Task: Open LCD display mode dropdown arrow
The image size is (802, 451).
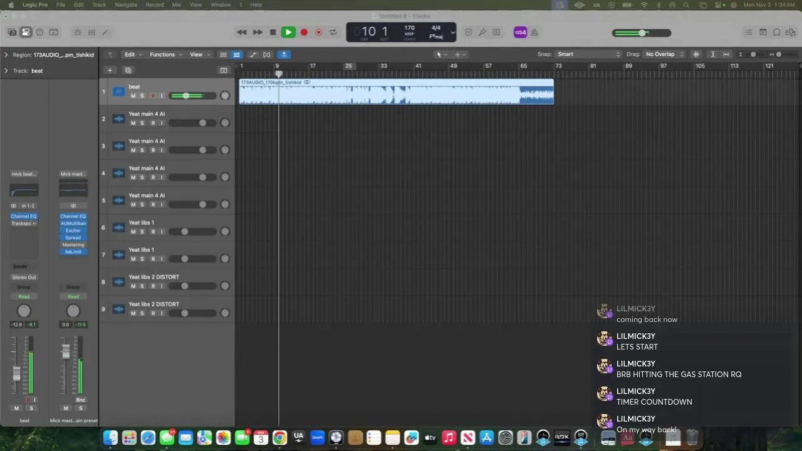Action: 452,33
